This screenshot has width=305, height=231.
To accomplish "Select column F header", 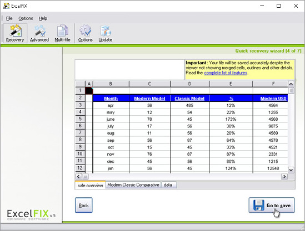I will coord(271,84).
